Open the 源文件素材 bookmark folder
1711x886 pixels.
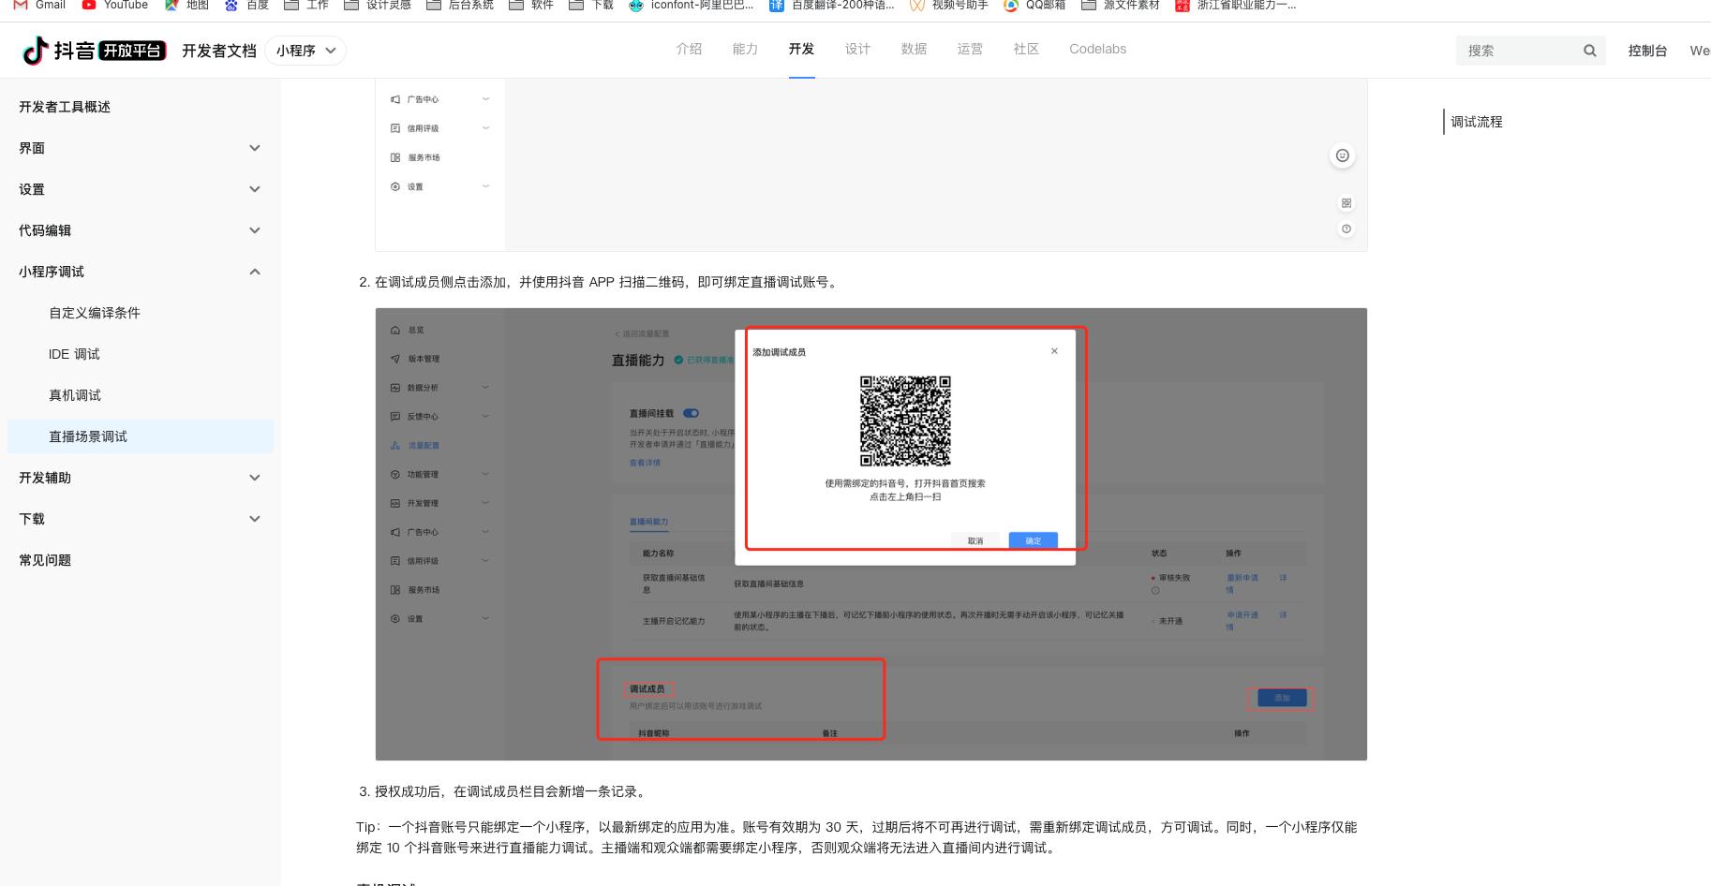1120,5
